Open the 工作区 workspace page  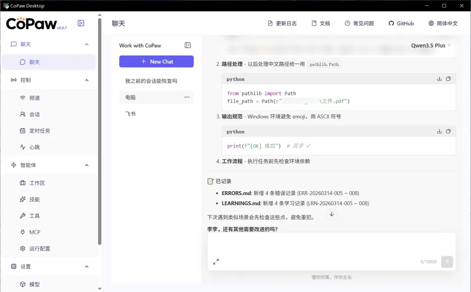(49, 183)
